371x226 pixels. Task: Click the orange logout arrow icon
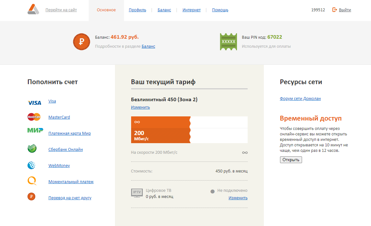pyautogui.click(x=334, y=10)
